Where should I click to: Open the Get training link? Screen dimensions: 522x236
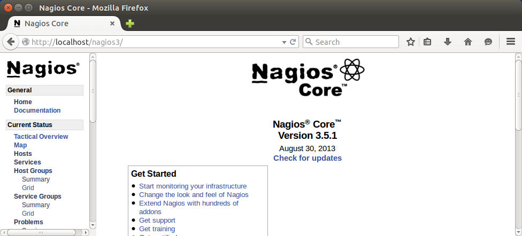coord(157,229)
